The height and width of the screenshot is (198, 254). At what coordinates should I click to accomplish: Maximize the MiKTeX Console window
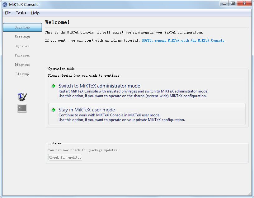click(x=233, y=3)
